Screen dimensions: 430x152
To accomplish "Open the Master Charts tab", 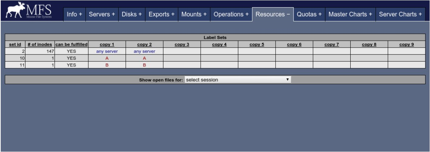I will (x=350, y=14).
